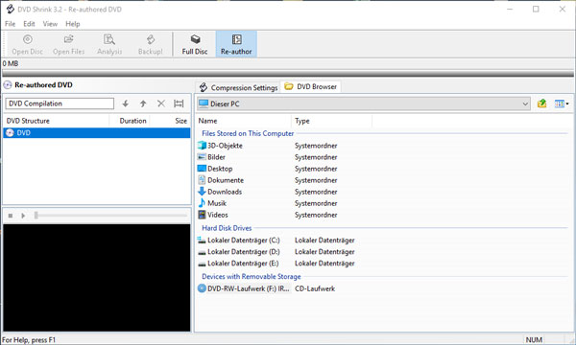Click the Open Files toolbar button
The image size is (576, 345).
point(69,44)
